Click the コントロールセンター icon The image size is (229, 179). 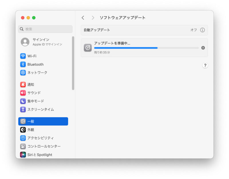23,146
